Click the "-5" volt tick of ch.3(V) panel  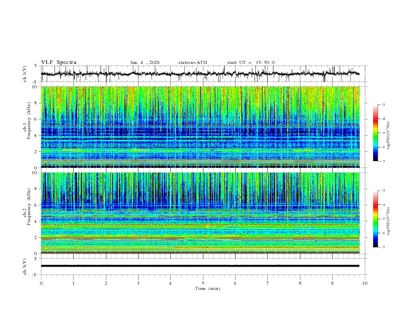35,275
